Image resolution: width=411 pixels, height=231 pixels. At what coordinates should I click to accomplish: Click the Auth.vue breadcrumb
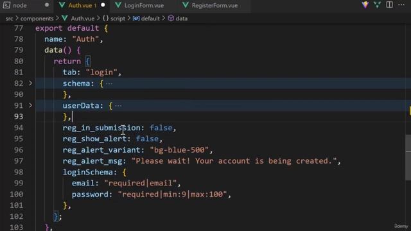pos(83,19)
